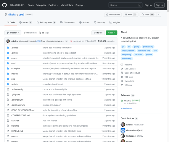Click folder icon next to assets
The image size is (169, 142).
8,58
